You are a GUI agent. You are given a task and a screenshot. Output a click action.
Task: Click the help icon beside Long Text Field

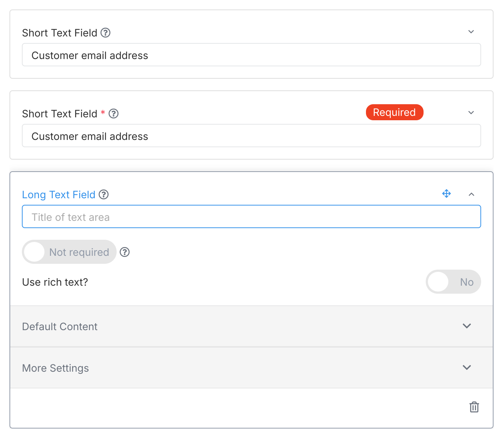(104, 195)
